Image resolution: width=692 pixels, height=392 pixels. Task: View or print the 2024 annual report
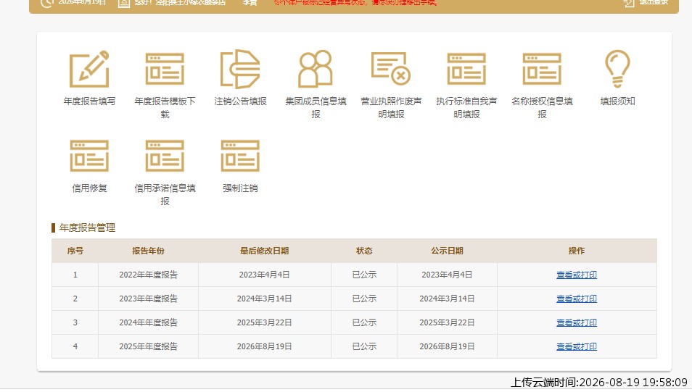577,322
